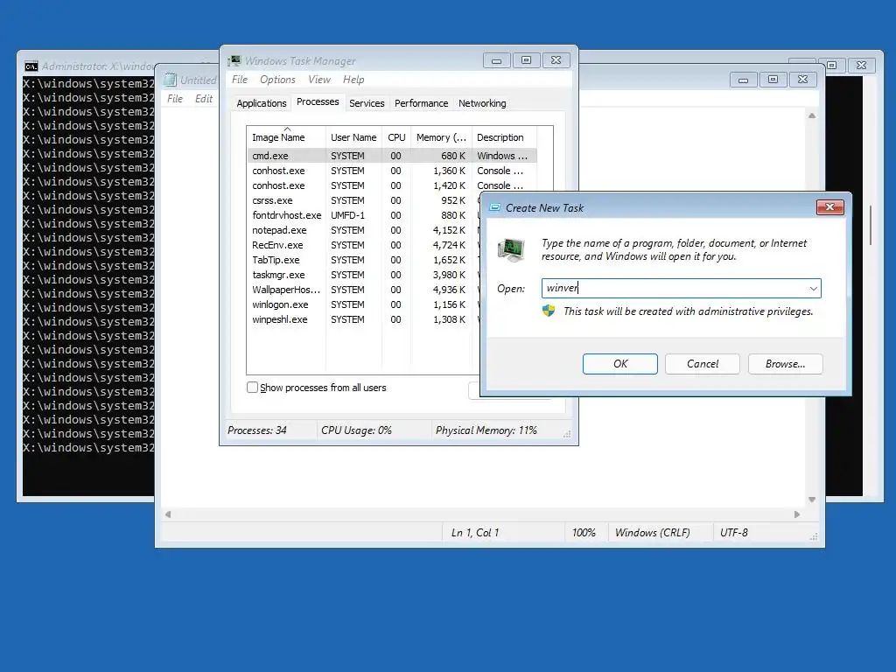Sort processes by CPU column header
Viewport: 896px width, 672px height.
pyautogui.click(x=396, y=137)
